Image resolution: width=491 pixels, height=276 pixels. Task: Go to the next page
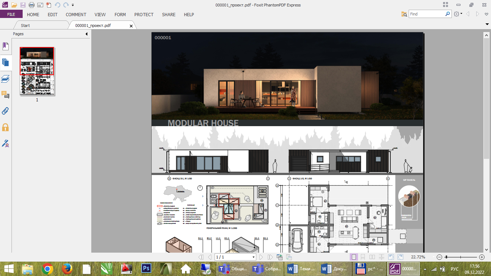tap(261, 257)
